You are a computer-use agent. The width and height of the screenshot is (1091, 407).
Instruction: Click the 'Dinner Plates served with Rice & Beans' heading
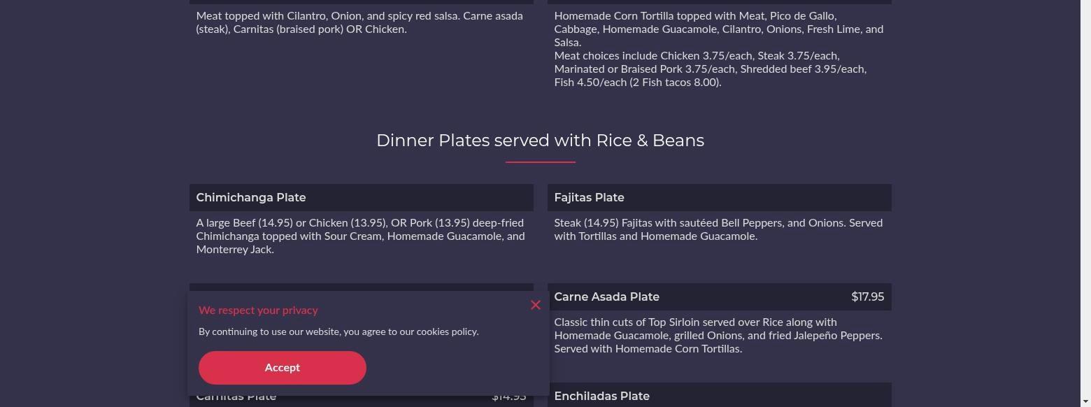[x=540, y=141]
